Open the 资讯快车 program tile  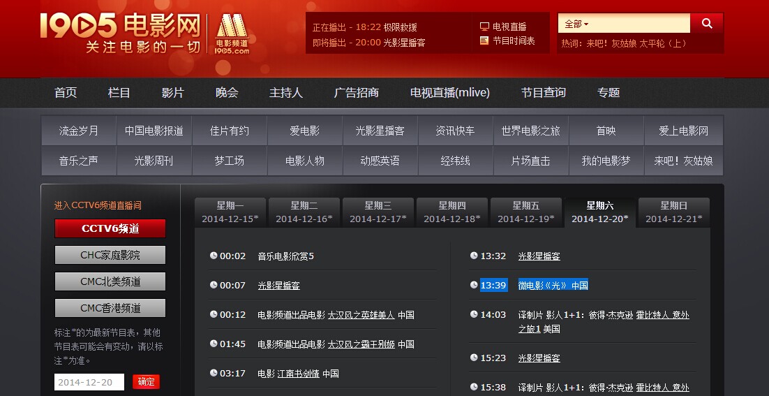pos(455,131)
